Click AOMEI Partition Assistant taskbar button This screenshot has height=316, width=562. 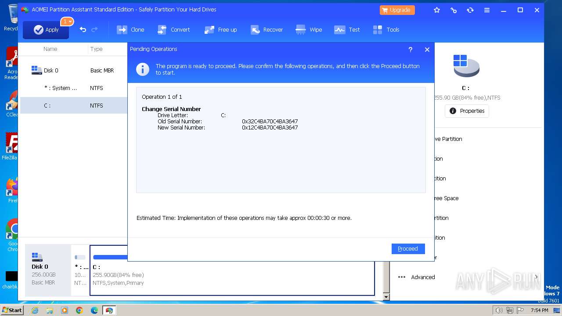pos(109,310)
